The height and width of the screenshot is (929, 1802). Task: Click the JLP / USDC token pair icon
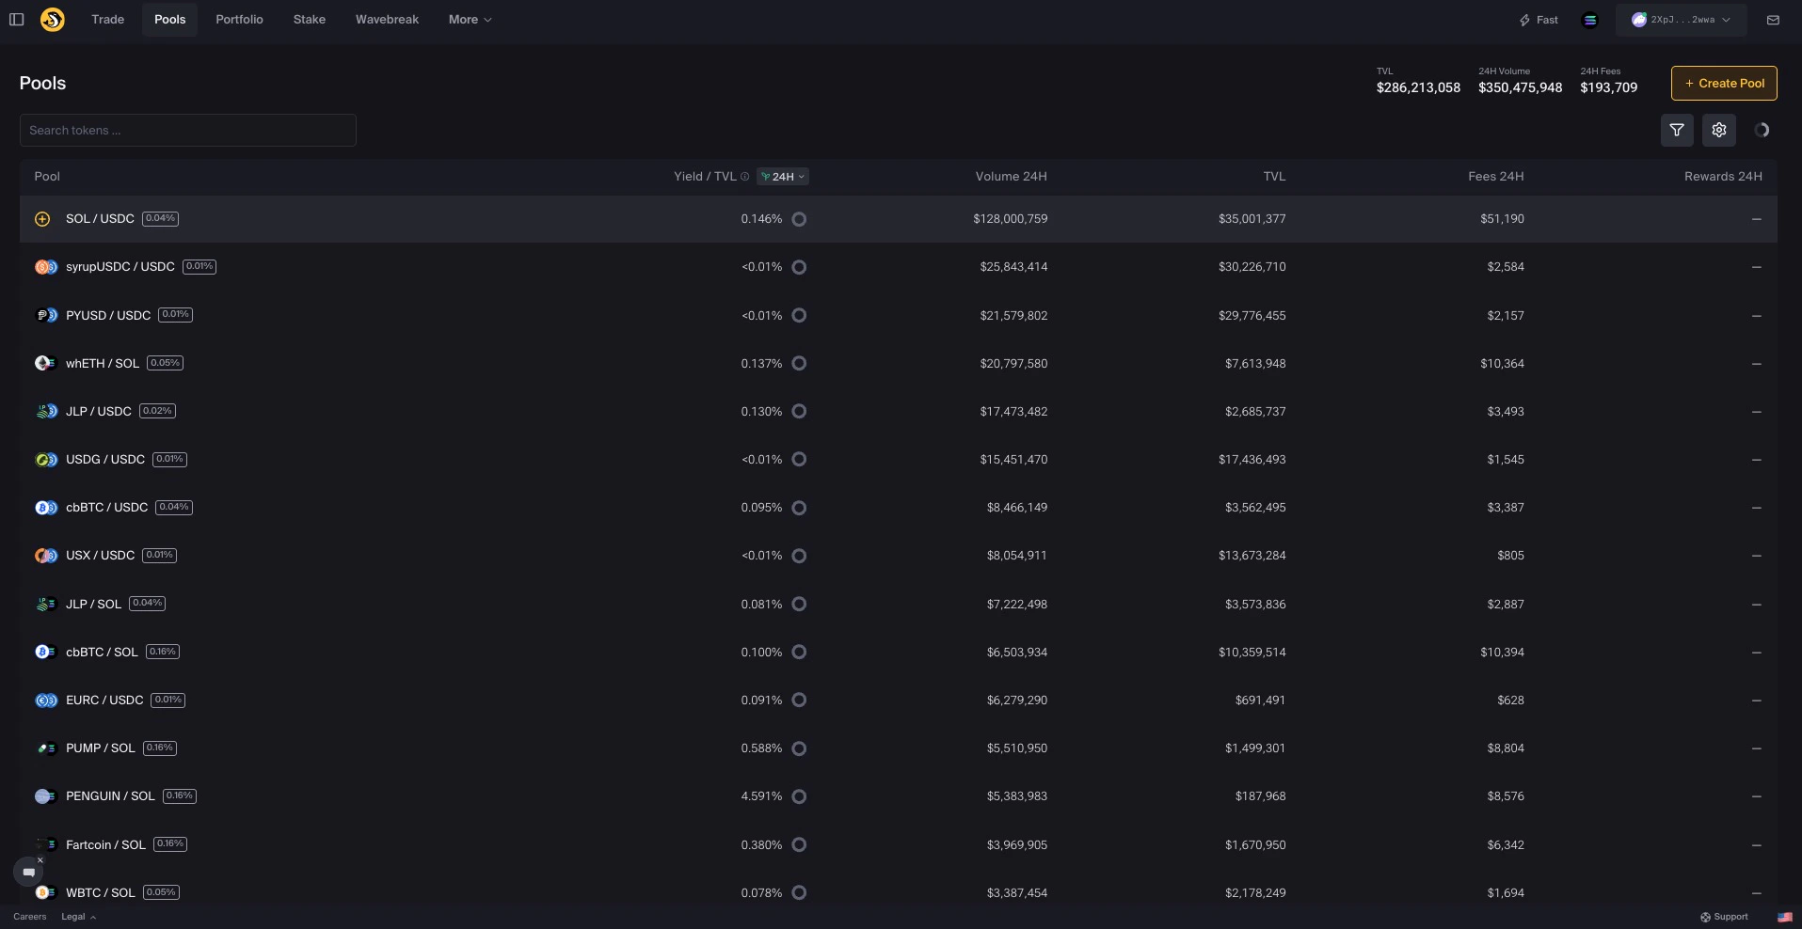[46, 411]
